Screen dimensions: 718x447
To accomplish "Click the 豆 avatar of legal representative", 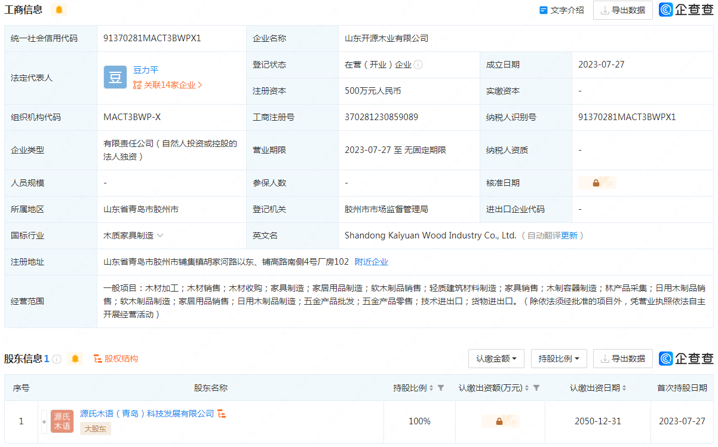I will pos(115,78).
